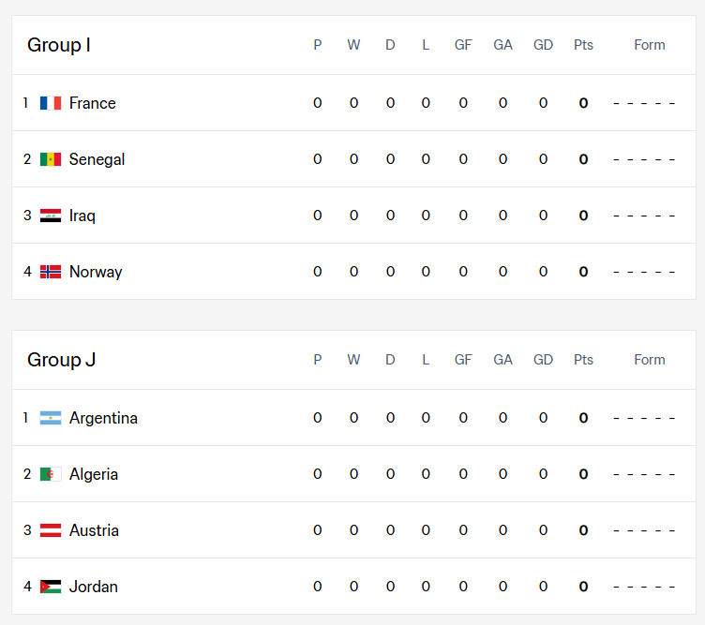Click the Jordan flag icon
Screen dimensions: 705x625
51,587
